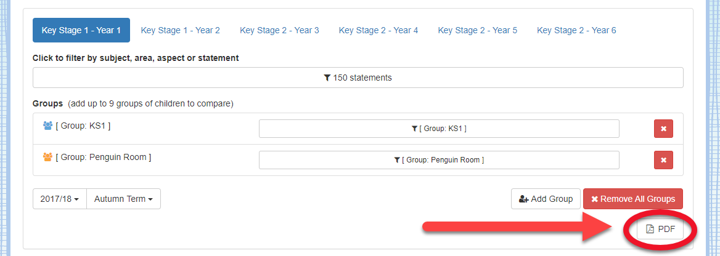Image resolution: width=720 pixels, height=256 pixels.
Task: Switch to Key Stage 2 - Year 3 tab
Action: 279,30
